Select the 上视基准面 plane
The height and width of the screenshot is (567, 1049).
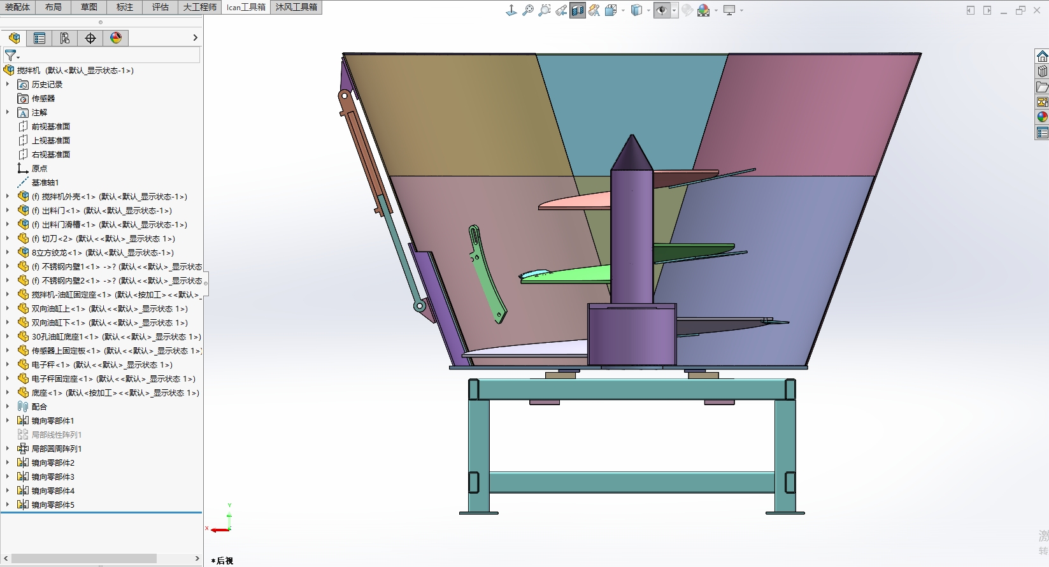pyautogui.click(x=51, y=140)
